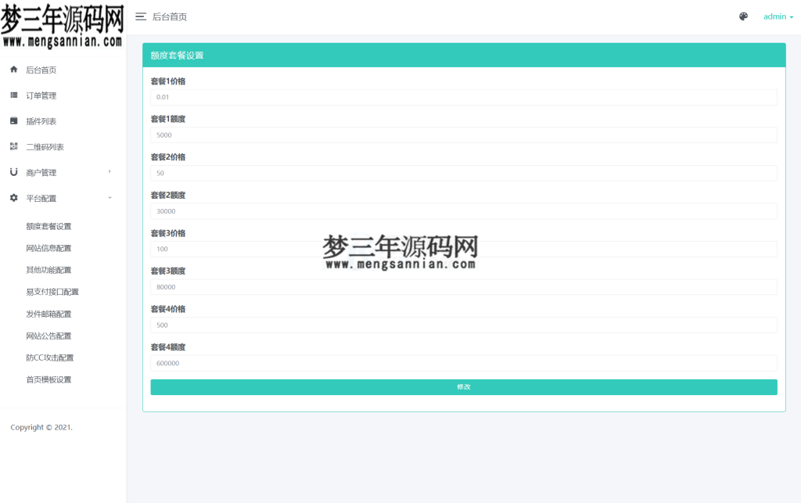This screenshot has width=801, height=503.
Task: Click the home icon beside 后台首页
Action: pyautogui.click(x=14, y=70)
